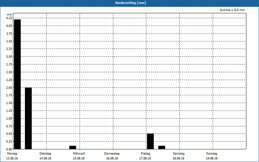259x162 pixels.
Task: Click the 2,25 y-axis value
Action: 9,80
